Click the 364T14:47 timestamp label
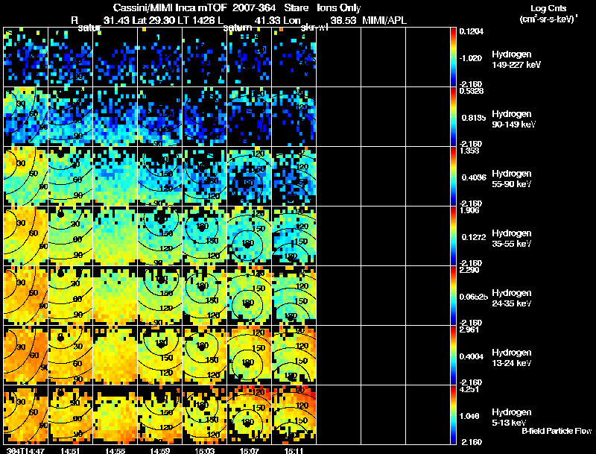The image size is (596, 454). click(x=25, y=450)
